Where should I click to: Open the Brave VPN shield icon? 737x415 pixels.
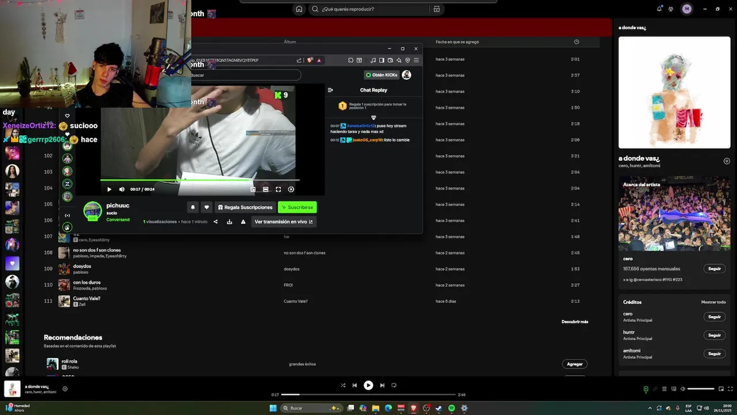408,60
